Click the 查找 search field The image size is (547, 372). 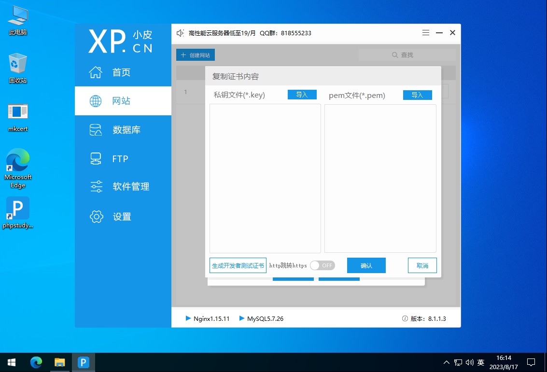point(407,55)
